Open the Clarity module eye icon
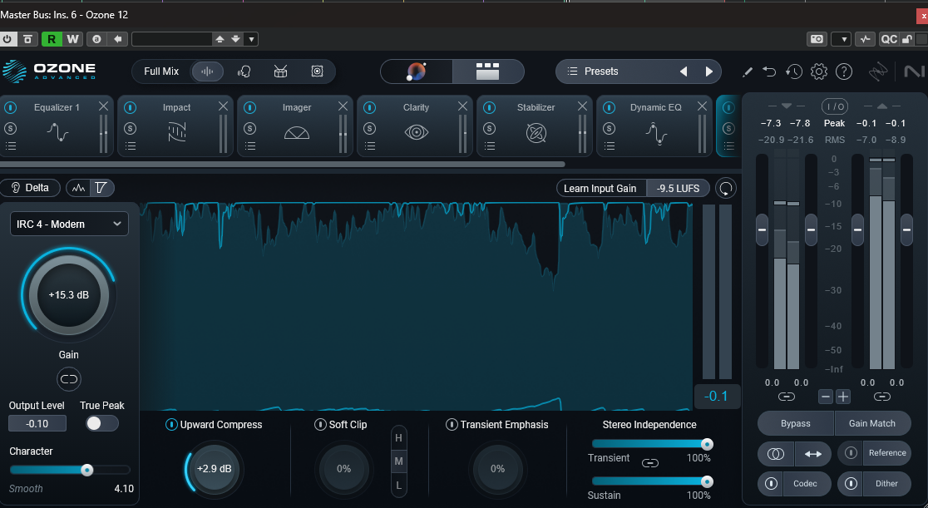The width and height of the screenshot is (928, 508). coord(416,132)
